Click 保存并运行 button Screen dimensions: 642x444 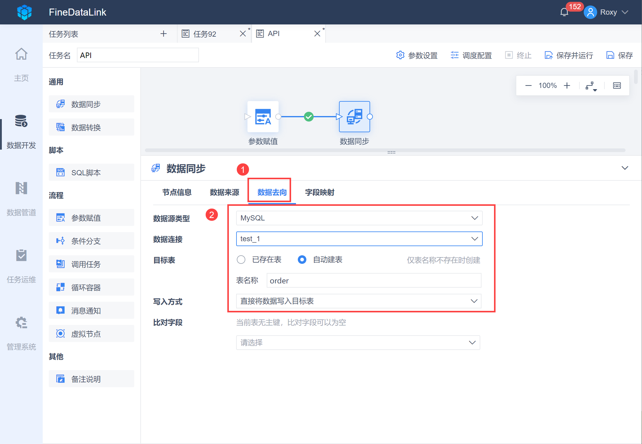(x=569, y=55)
